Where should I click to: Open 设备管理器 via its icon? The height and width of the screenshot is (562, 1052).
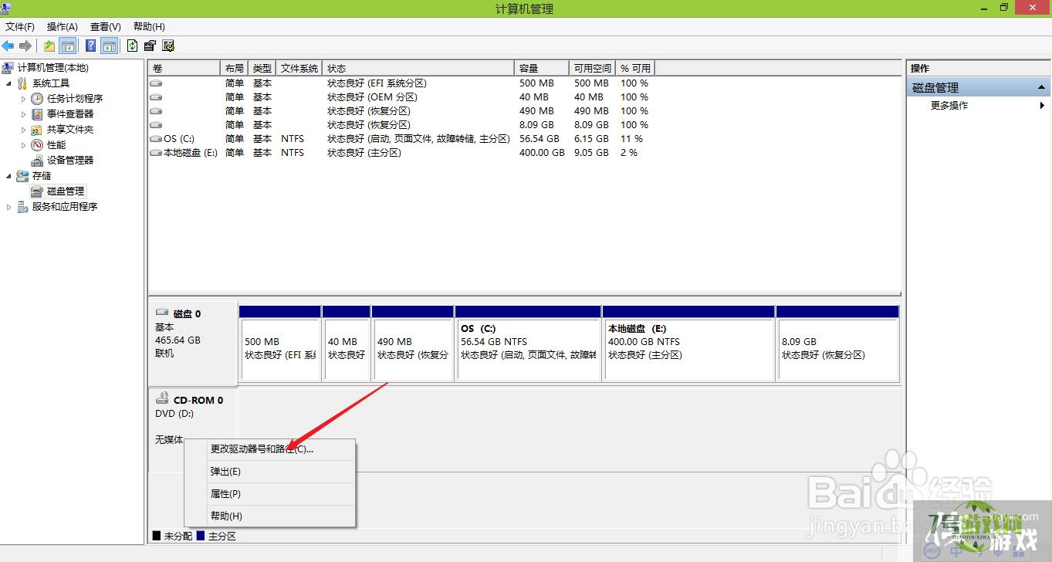pos(37,161)
